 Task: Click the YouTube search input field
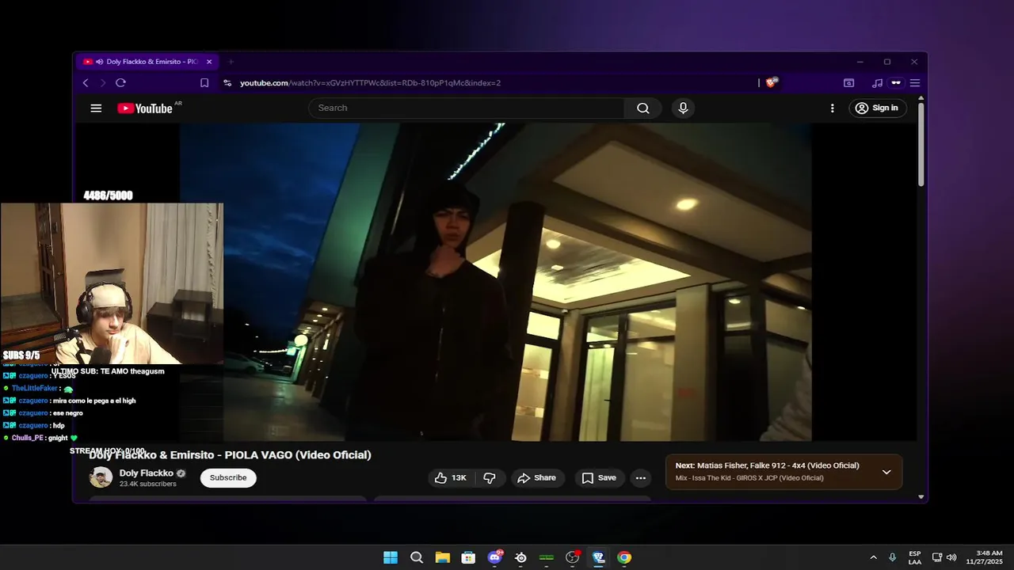click(467, 108)
